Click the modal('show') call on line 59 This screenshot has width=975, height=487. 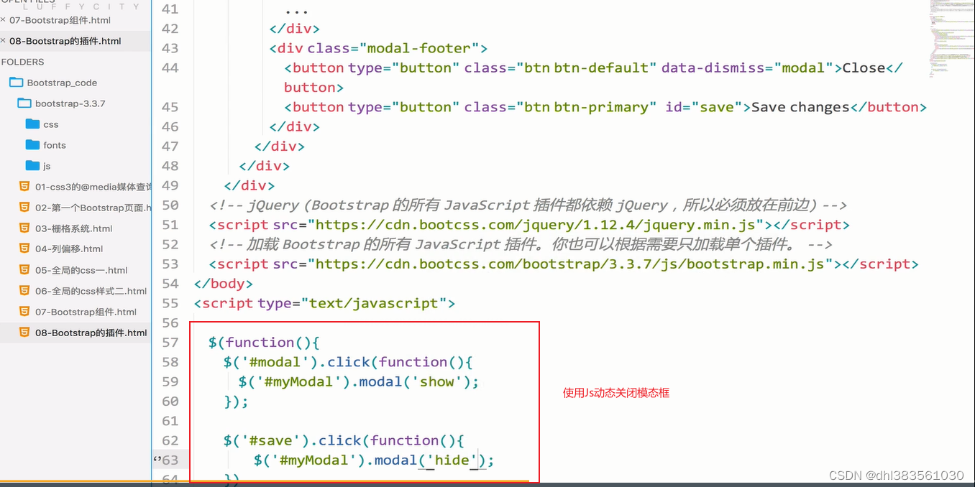pyautogui.click(x=416, y=381)
